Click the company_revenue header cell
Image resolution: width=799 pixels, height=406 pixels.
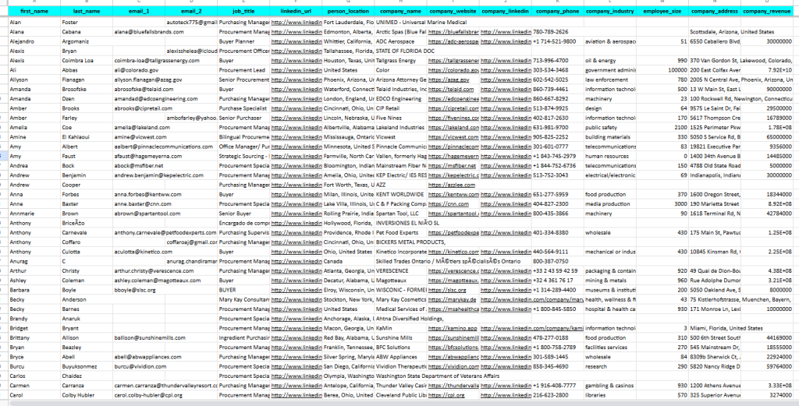[x=767, y=11]
